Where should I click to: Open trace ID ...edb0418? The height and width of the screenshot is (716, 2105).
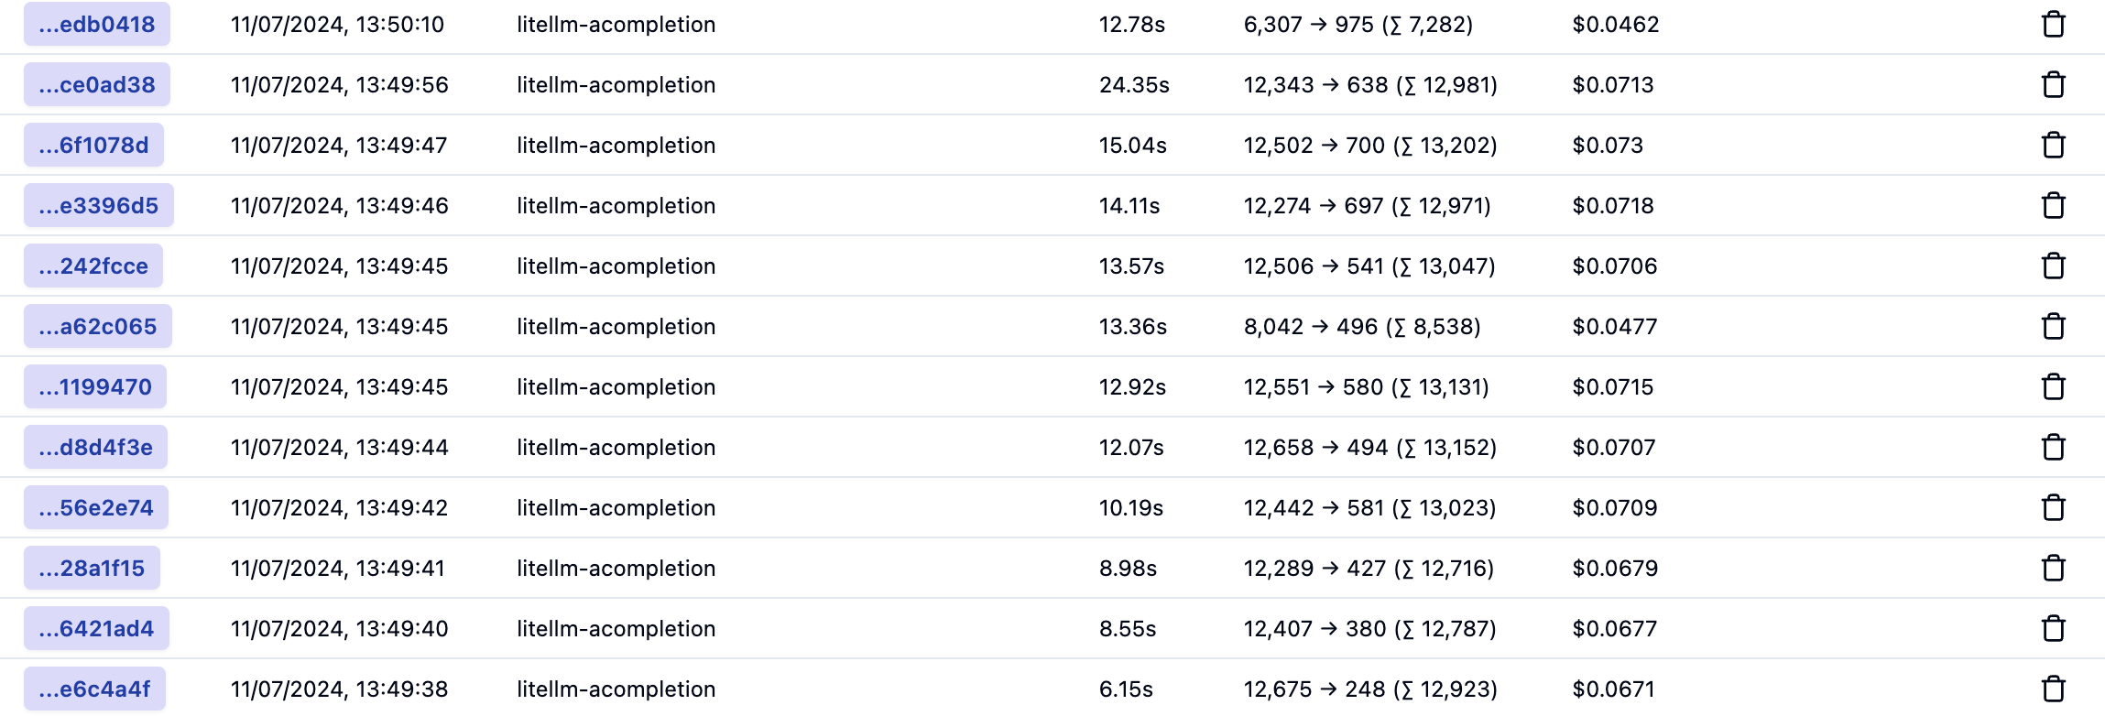[x=97, y=25]
